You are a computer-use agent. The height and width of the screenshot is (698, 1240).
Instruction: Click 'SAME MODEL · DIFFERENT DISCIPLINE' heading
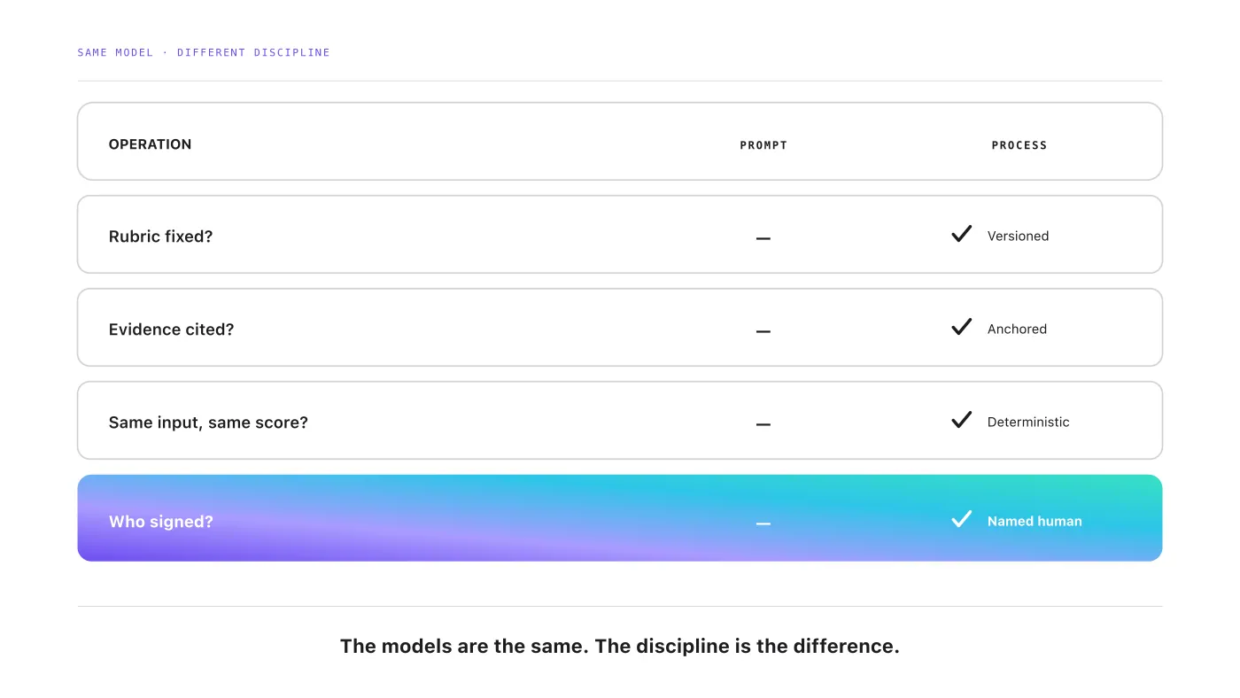coord(204,52)
